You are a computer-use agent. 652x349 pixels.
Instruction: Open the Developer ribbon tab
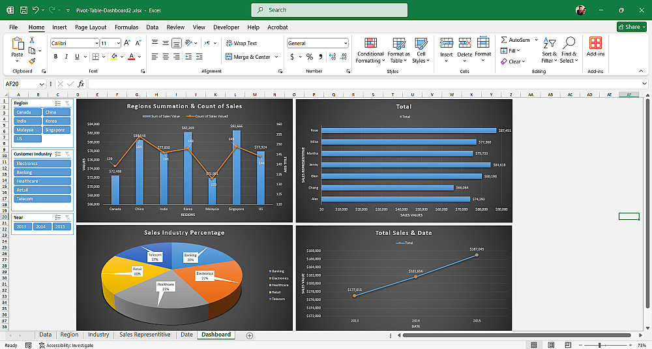[x=226, y=27]
